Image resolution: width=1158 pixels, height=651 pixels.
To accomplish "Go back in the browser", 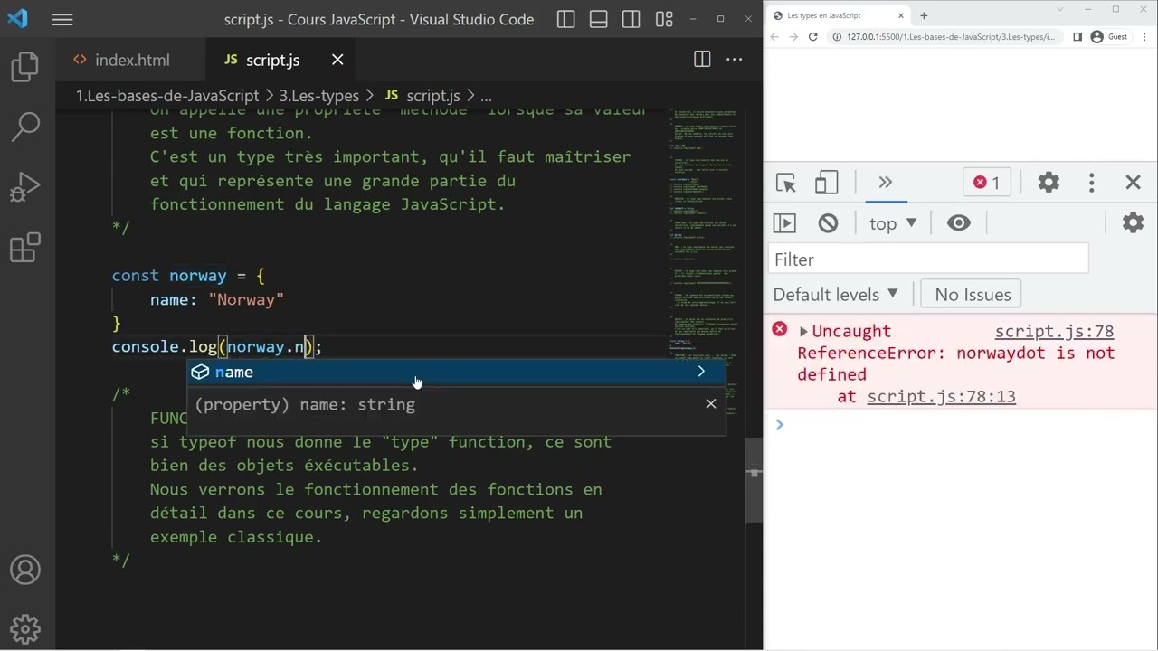I will pos(774,37).
